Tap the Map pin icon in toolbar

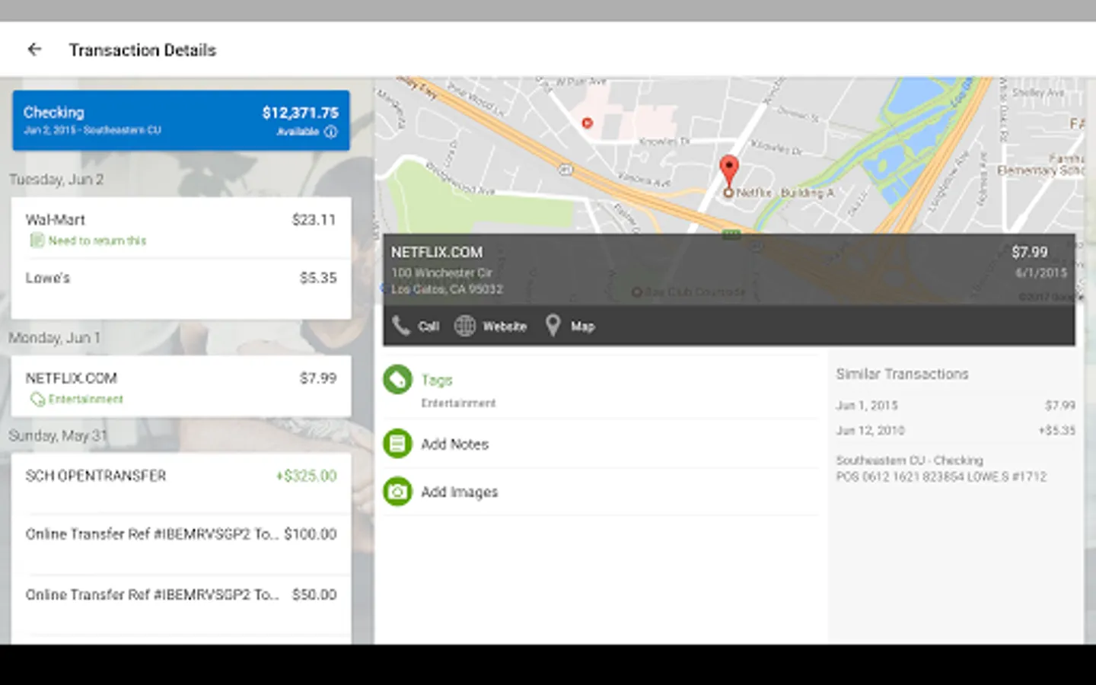coord(553,326)
